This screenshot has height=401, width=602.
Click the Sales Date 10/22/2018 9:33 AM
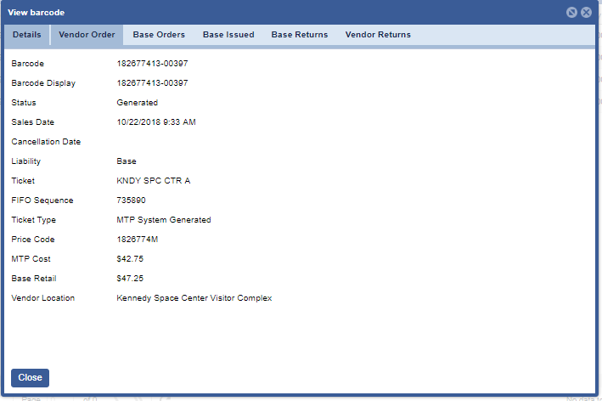tap(156, 122)
